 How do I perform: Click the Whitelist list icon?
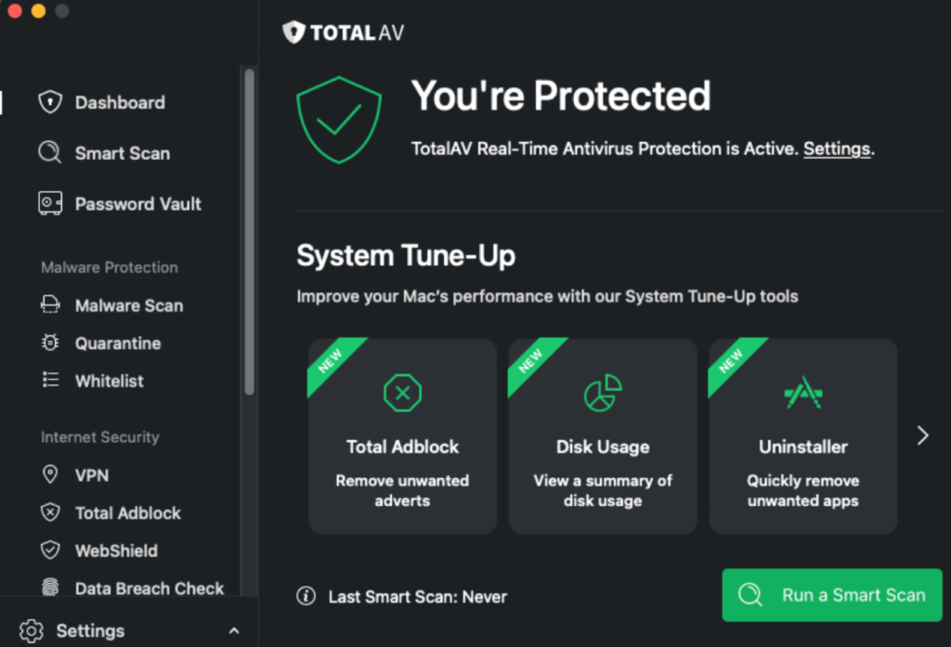pyautogui.click(x=50, y=381)
